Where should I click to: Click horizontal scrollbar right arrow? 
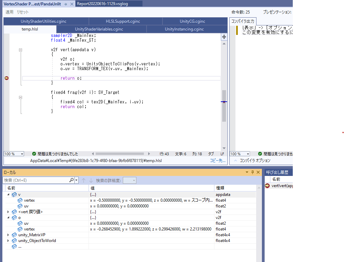point(149,154)
